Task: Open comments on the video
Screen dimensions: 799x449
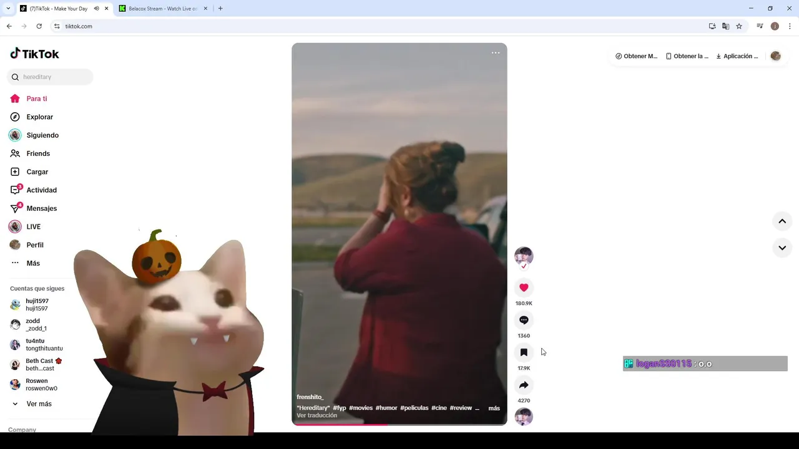Action: [x=524, y=320]
